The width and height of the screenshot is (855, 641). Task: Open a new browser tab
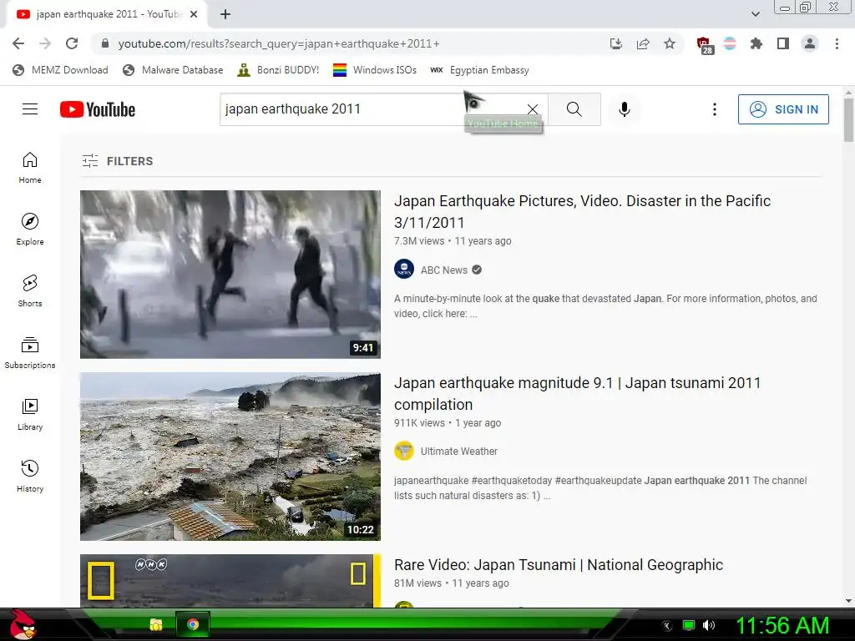225,14
